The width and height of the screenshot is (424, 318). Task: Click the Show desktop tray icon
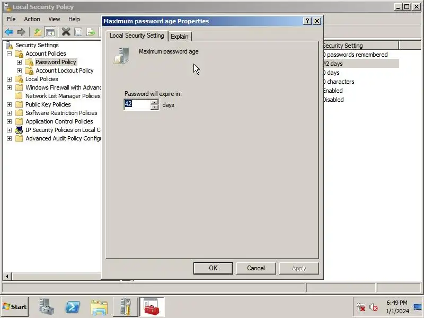418,307
